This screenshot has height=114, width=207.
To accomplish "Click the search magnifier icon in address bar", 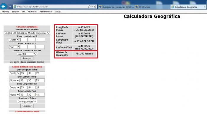I will pyautogui.click(x=89, y=7).
